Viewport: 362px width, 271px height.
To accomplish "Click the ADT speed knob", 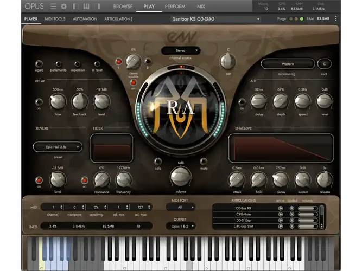I will (x=303, y=101).
